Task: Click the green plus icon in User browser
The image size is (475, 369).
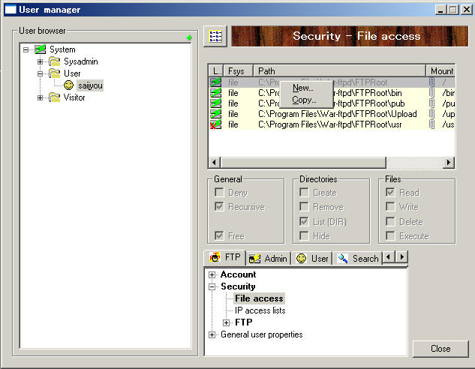Action: pos(189,37)
